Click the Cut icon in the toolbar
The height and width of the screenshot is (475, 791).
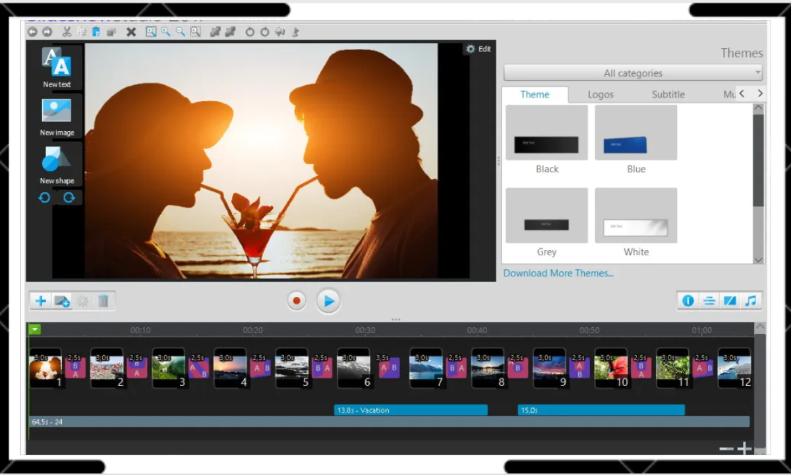(x=66, y=32)
